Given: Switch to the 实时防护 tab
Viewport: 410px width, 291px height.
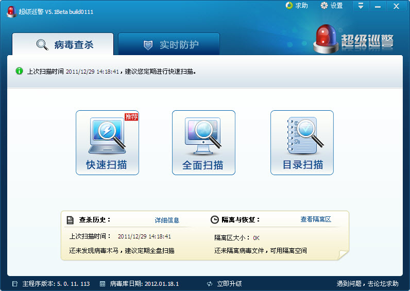Looking at the screenshot, I should pos(169,44).
